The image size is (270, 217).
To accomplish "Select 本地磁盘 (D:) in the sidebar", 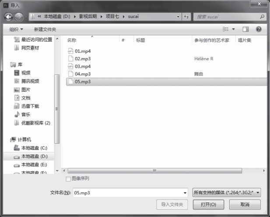I will pyautogui.click(x=28, y=156).
